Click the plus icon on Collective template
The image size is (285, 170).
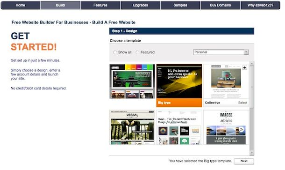coord(245,68)
